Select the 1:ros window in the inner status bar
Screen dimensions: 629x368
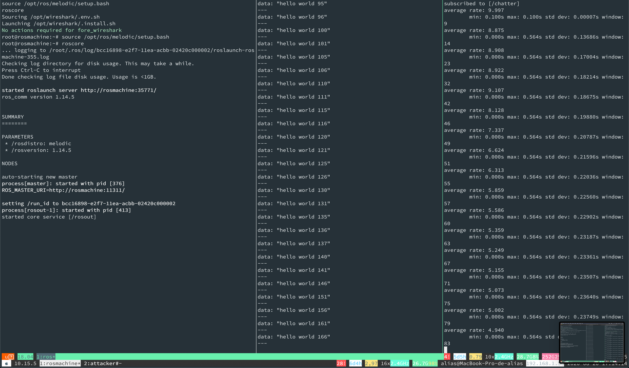(46, 357)
